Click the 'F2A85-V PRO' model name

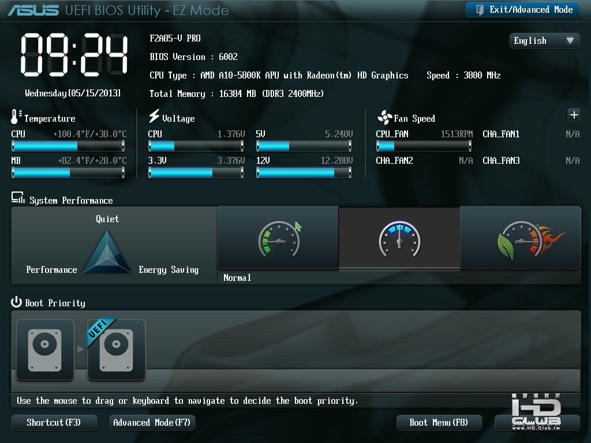pos(175,39)
